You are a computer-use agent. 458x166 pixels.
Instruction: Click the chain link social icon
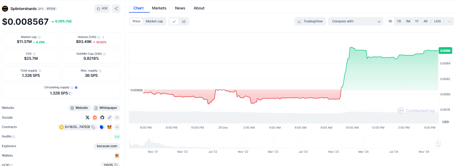click(x=110, y=117)
